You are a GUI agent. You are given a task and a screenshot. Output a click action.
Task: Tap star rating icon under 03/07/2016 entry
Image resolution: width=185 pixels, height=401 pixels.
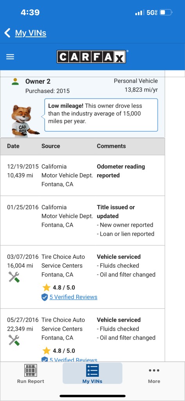click(46, 287)
